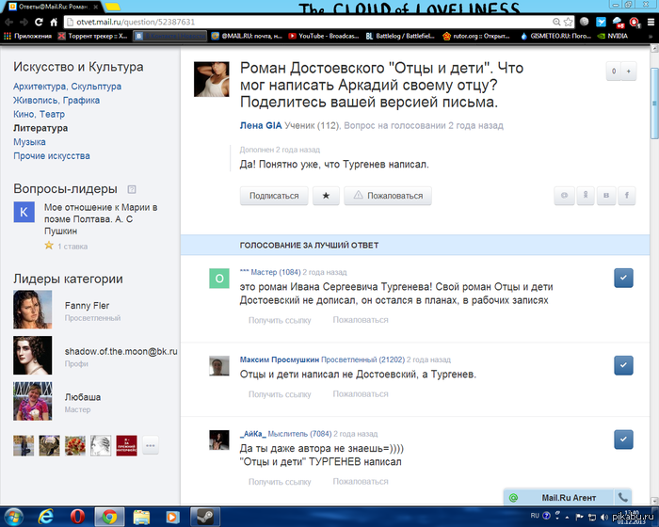
Task: Click Пожаловаться button under the question
Action: pos(388,196)
